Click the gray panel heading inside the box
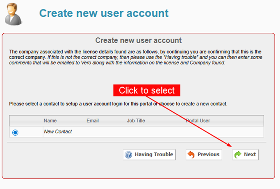This screenshot has height=189, width=280. (138, 40)
